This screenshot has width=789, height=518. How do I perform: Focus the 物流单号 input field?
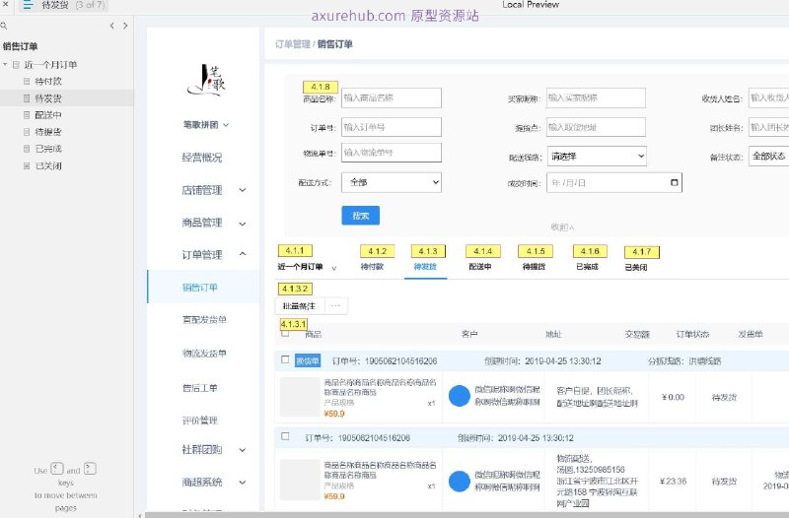point(391,153)
